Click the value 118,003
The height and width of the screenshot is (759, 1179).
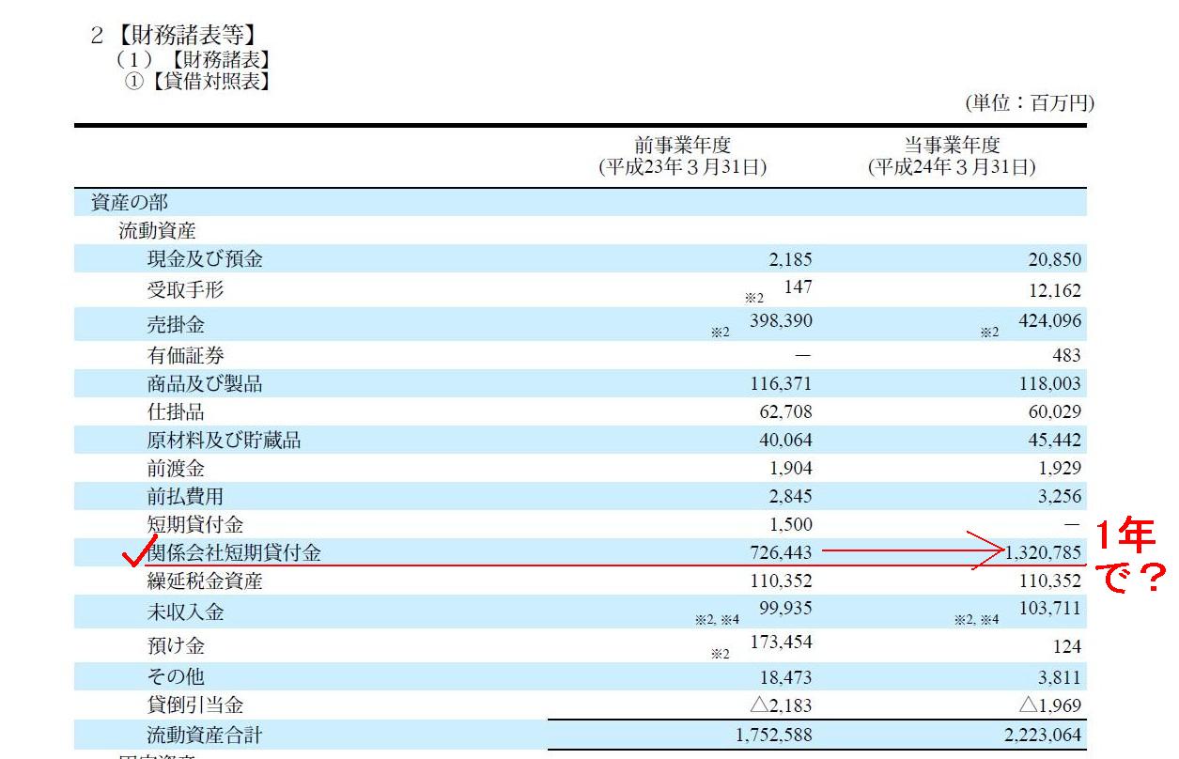1050,383
